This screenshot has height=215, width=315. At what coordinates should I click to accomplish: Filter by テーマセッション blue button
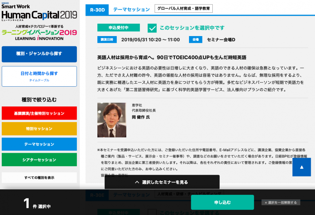39,144
